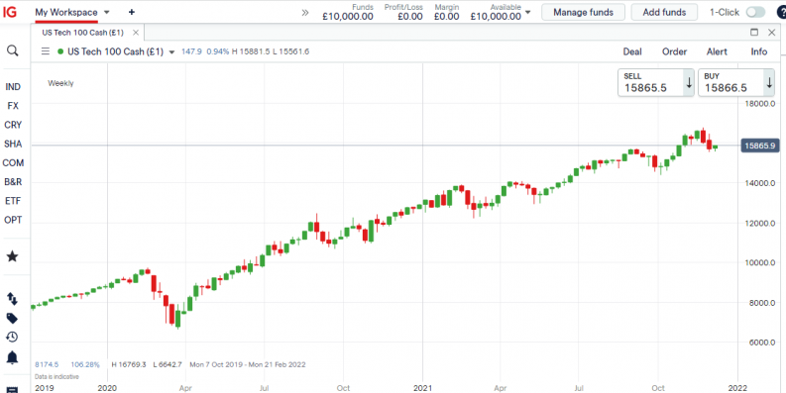The height and width of the screenshot is (393, 786).
Task: Open the search magnifier icon
Action: click(13, 50)
